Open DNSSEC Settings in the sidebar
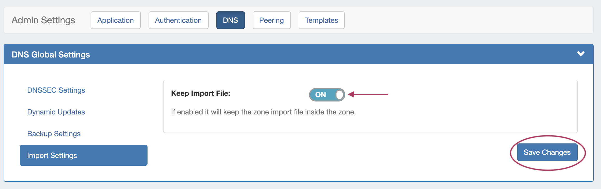The width and height of the screenshot is (601, 189). coord(56,90)
